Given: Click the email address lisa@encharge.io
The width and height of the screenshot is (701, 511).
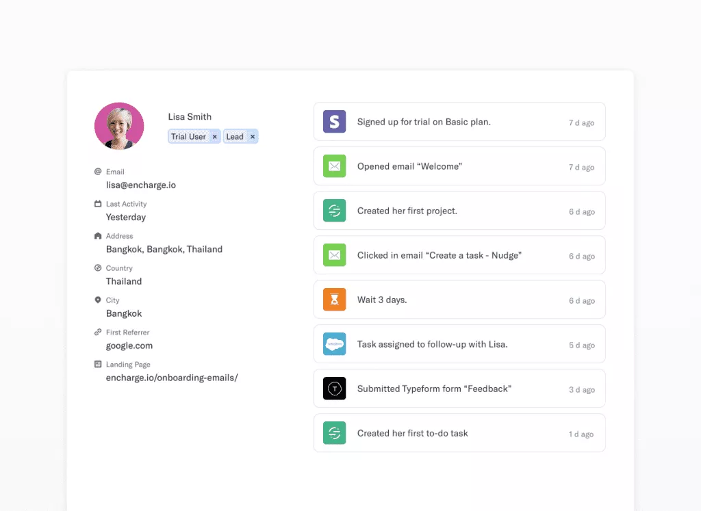Looking at the screenshot, I should [x=141, y=185].
